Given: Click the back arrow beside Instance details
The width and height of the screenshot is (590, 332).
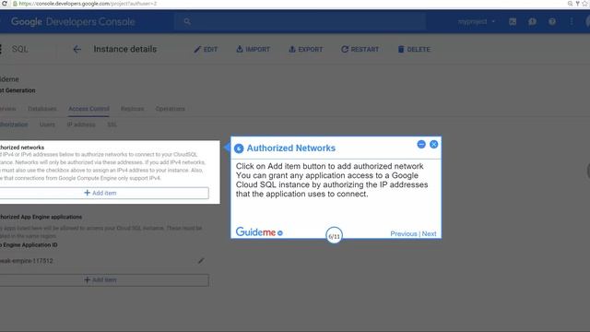Looking at the screenshot, I should pos(77,49).
